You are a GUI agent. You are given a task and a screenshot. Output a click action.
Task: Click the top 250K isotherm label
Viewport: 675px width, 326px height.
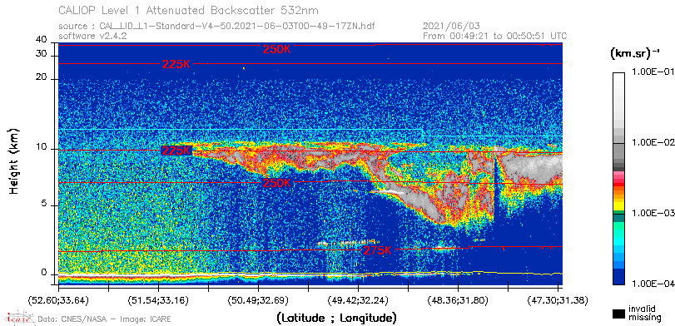(277, 49)
